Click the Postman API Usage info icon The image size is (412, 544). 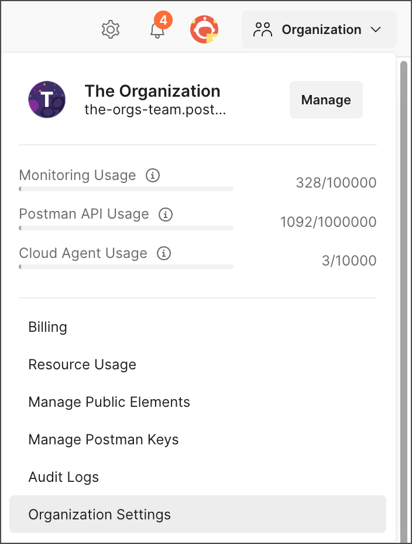pos(166,215)
